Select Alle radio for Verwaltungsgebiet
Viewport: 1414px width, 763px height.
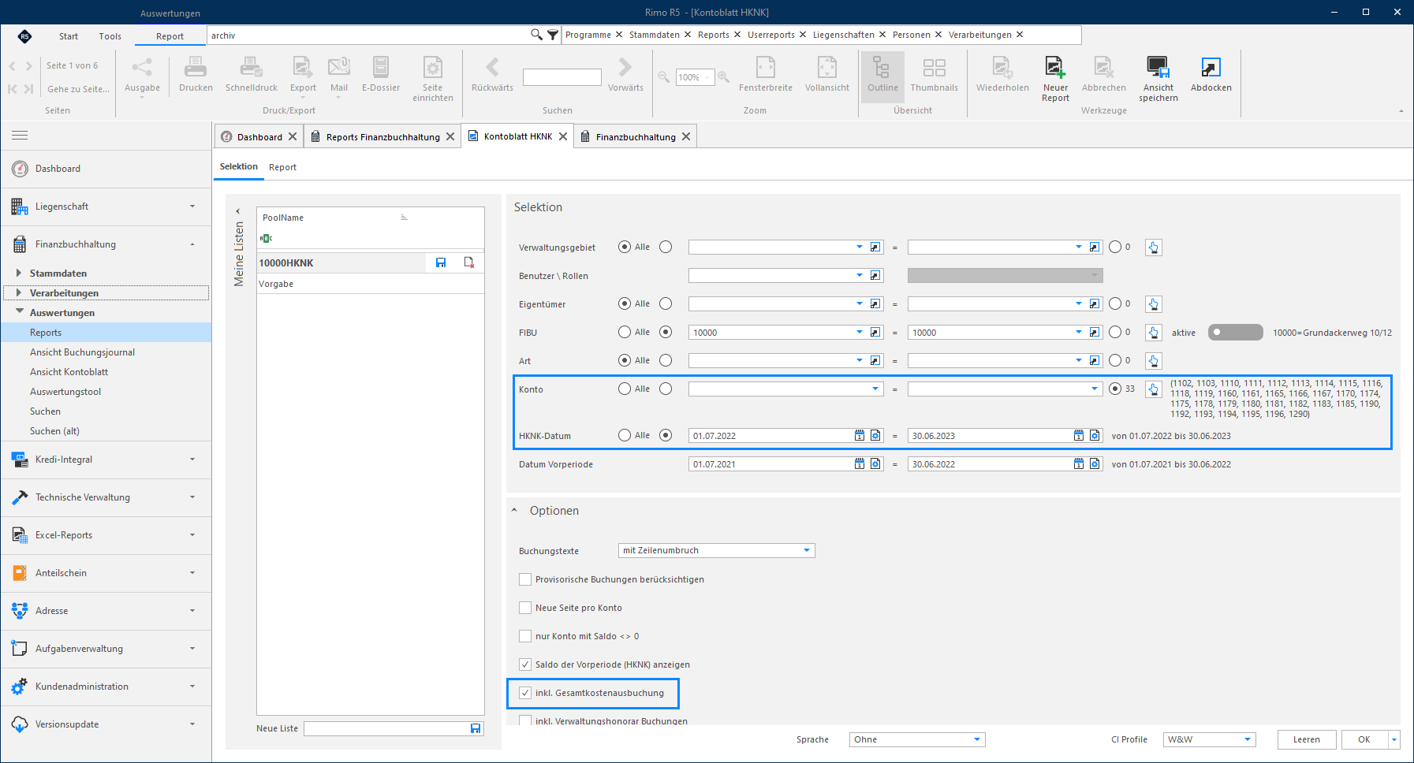point(625,247)
